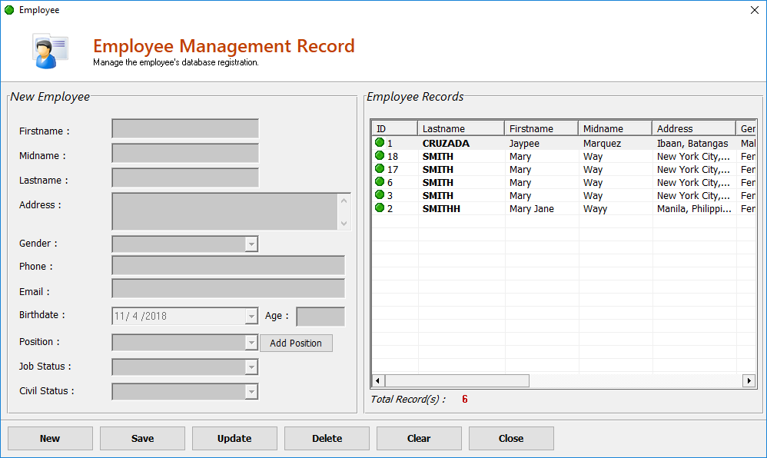Click the Save button

[142, 439]
